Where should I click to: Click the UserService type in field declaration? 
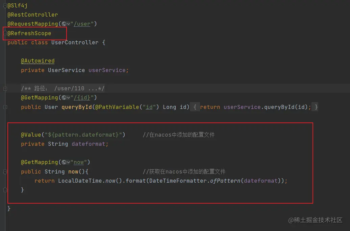tap(66, 70)
